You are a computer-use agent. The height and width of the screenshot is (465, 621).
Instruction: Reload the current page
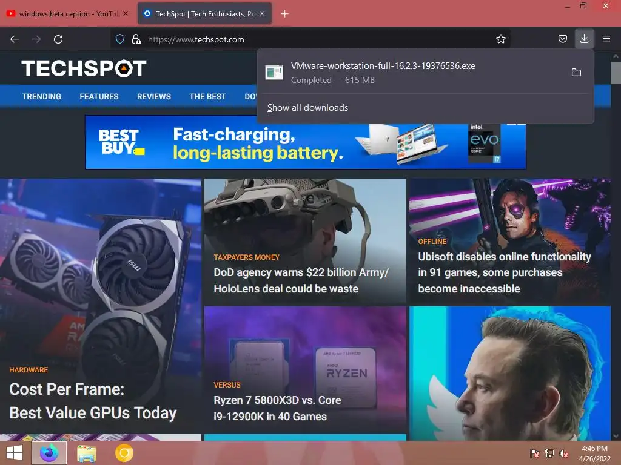(58, 39)
